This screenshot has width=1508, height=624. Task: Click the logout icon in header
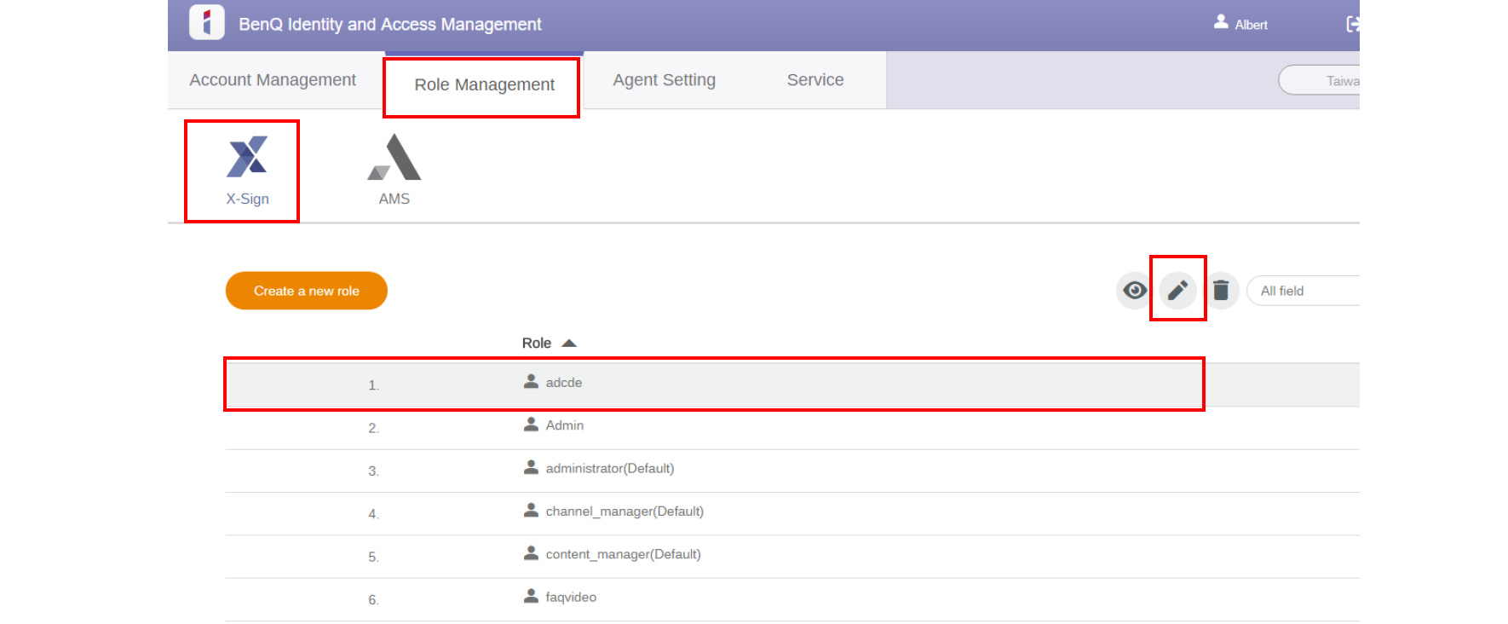1351,24
